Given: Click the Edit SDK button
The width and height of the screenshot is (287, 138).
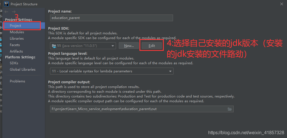Looking at the screenshot, I should coord(152,46).
